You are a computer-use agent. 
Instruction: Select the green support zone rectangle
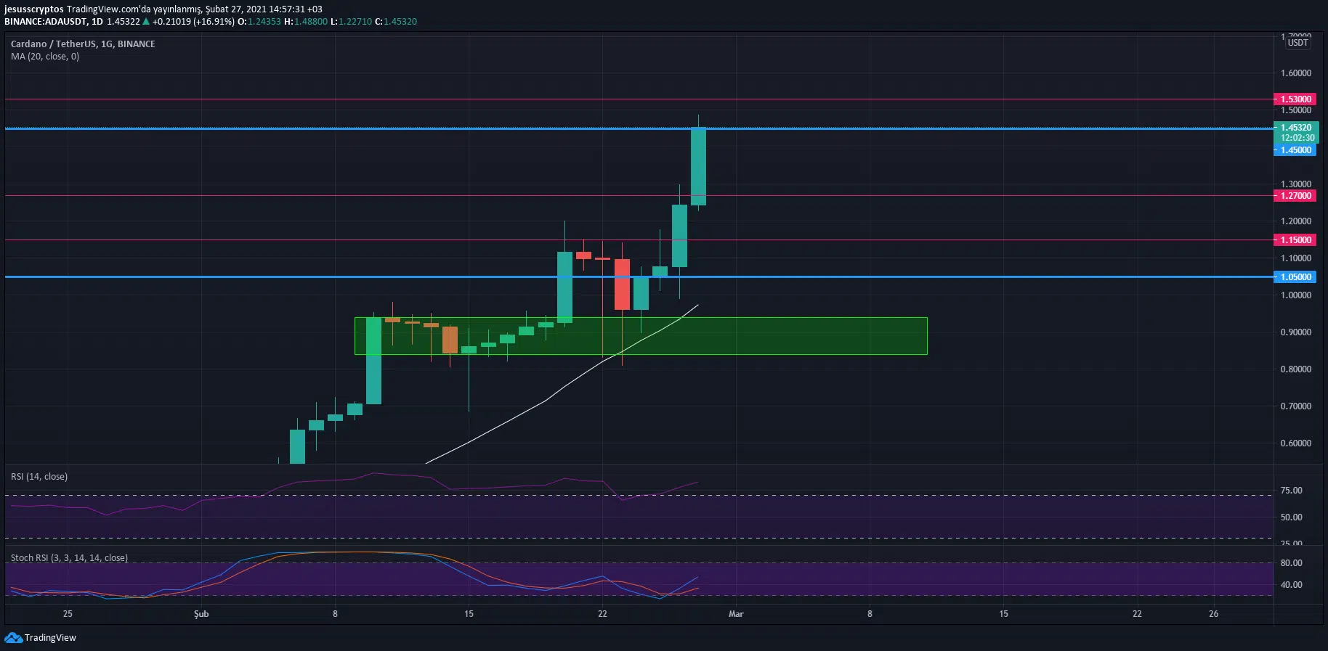click(799, 335)
